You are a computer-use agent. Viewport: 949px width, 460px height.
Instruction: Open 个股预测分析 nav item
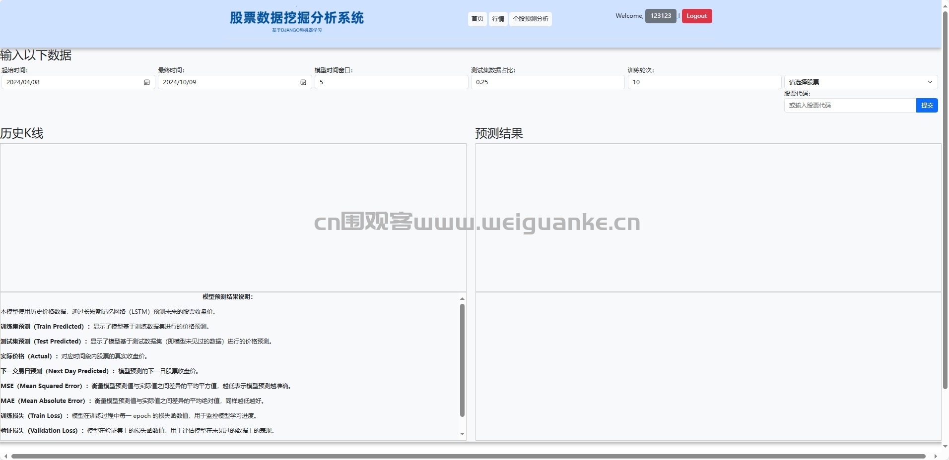click(531, 19)
